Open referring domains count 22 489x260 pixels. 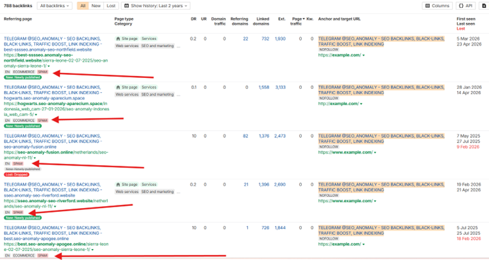click(x=245, y=38)
